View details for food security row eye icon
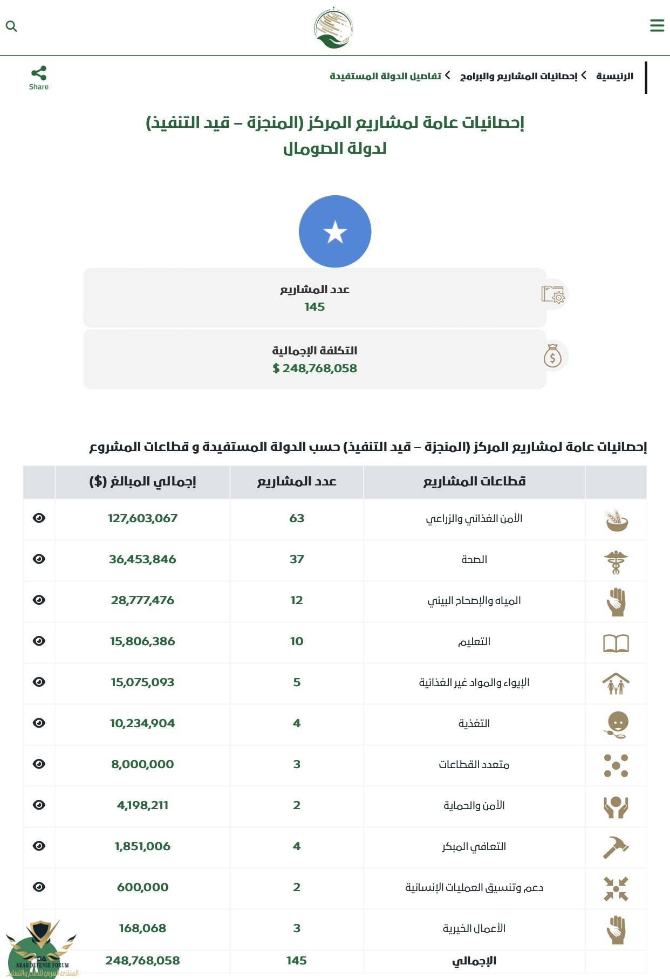The image size is (670, 979). (39, 518)
